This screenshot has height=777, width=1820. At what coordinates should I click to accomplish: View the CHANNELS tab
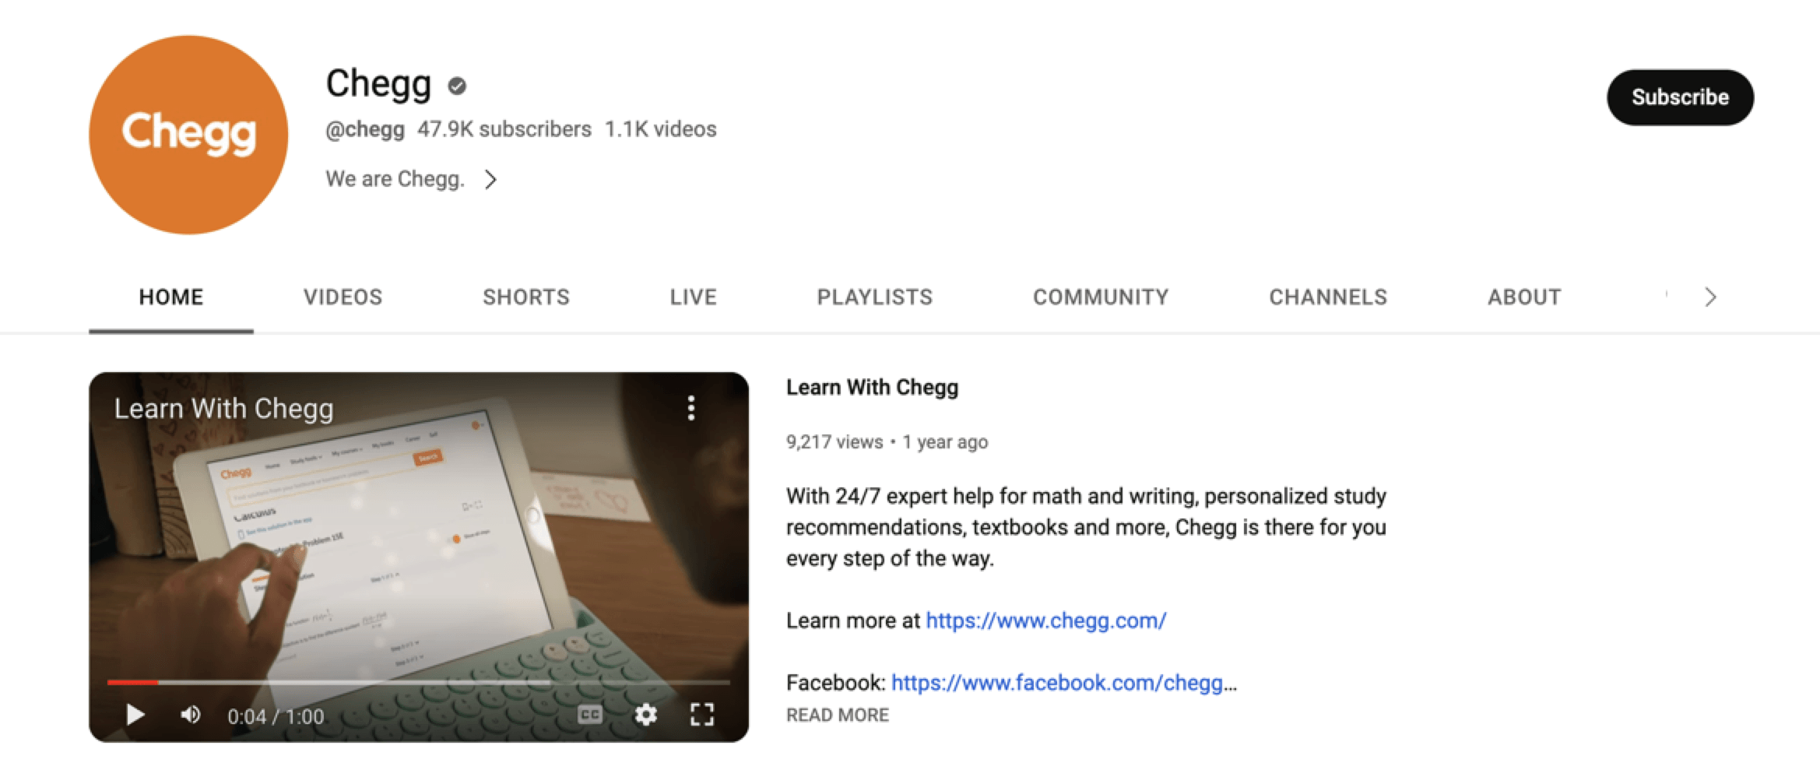coord(1328,297)
